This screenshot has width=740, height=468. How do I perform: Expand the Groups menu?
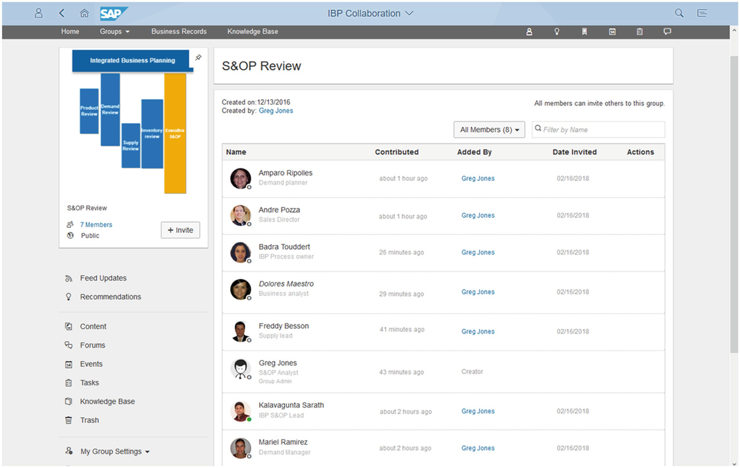114,32
